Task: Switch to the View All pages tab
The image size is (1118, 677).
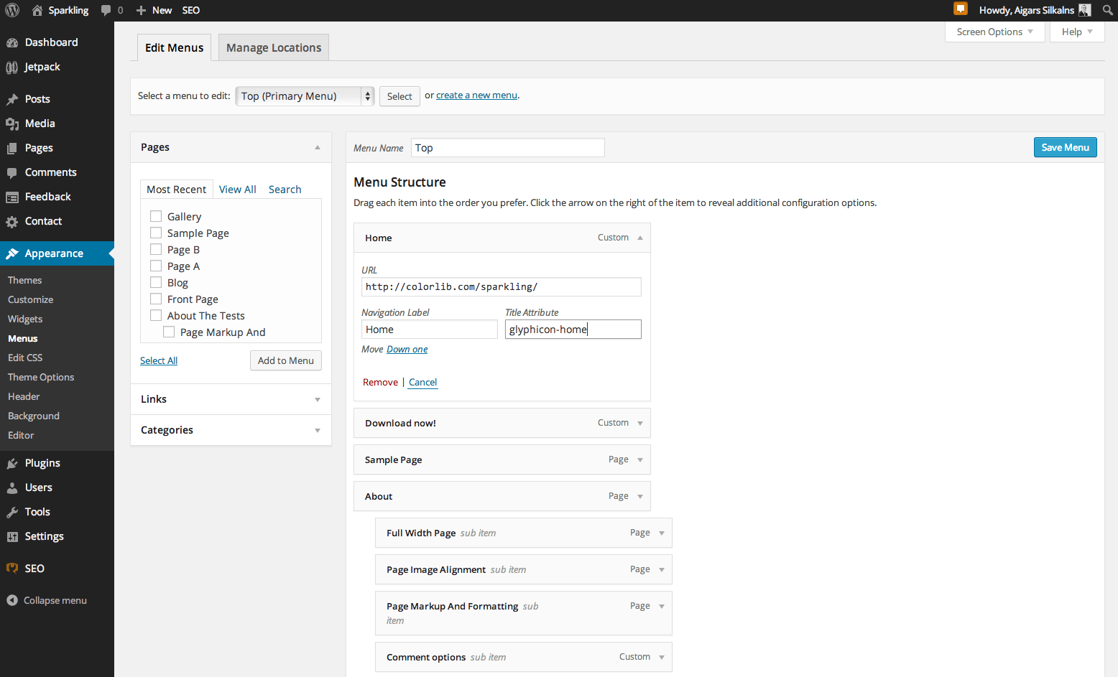Action: [x=237, y=190]
